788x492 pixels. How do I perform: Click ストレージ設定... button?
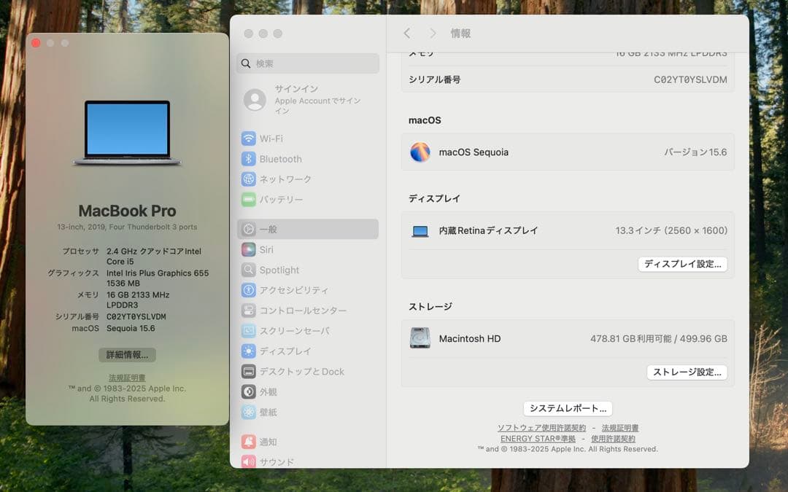pyautogui.click(x=687, y=372)
